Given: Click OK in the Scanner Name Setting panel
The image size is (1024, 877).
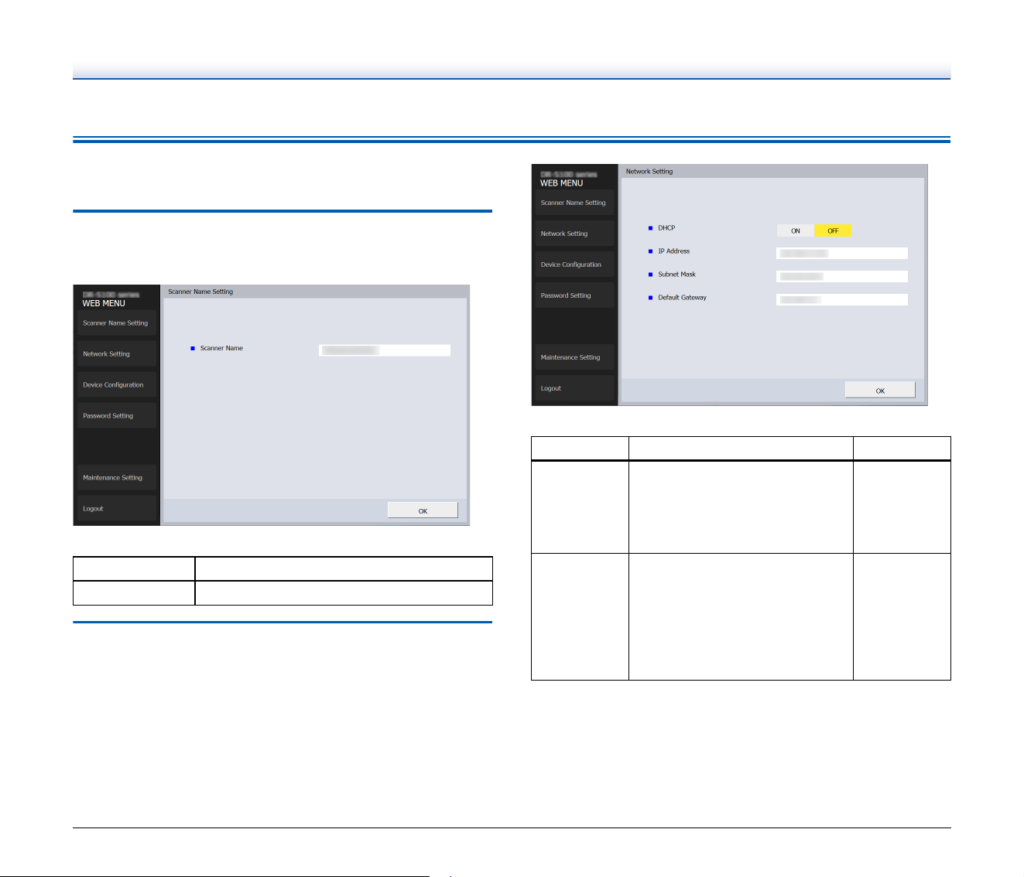Looking at the screenshot, I should 423,510.
